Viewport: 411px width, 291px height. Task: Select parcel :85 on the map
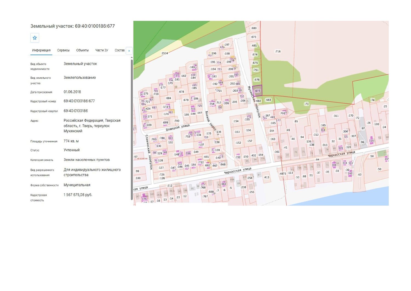(x=296, y=121)
